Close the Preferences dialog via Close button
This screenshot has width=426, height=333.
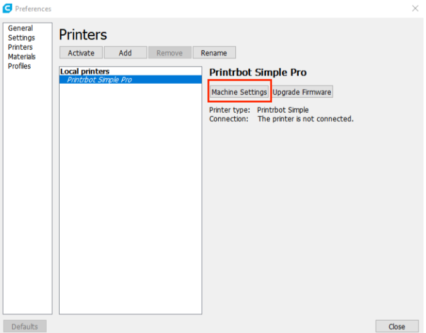pos(397,326)
